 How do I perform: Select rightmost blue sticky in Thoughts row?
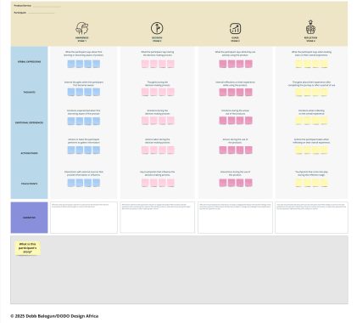pos(97,92)
